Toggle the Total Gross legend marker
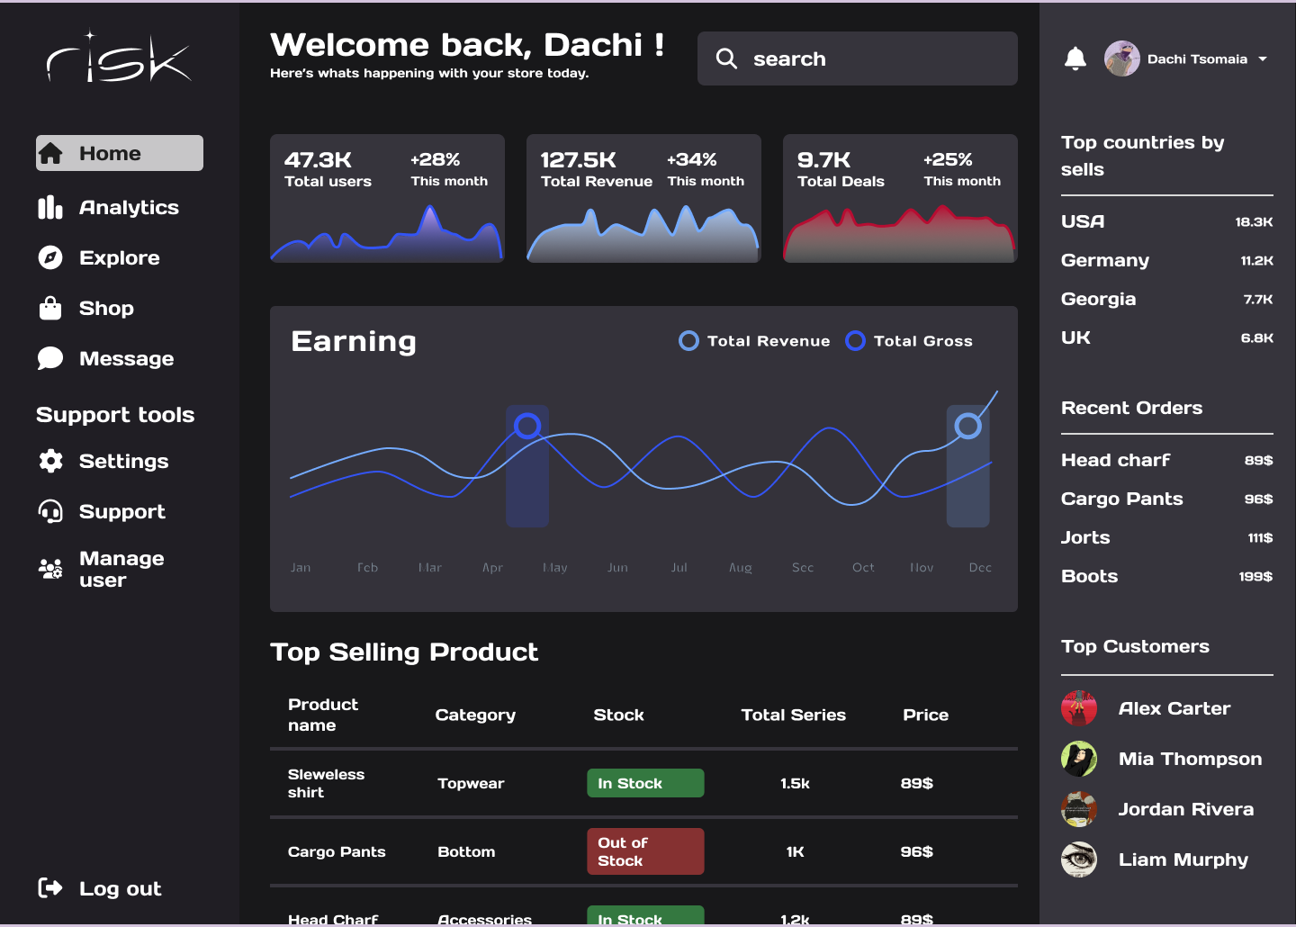1296x927 pixels. pyautogui.click(x=855, y=340)
